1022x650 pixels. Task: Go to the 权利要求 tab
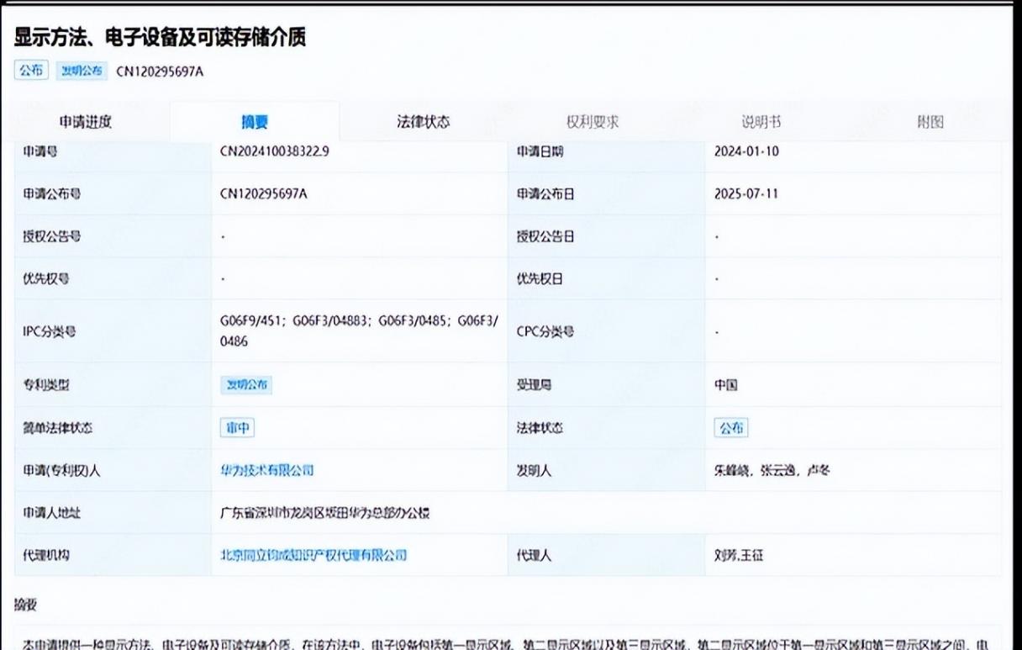(593, 122)
